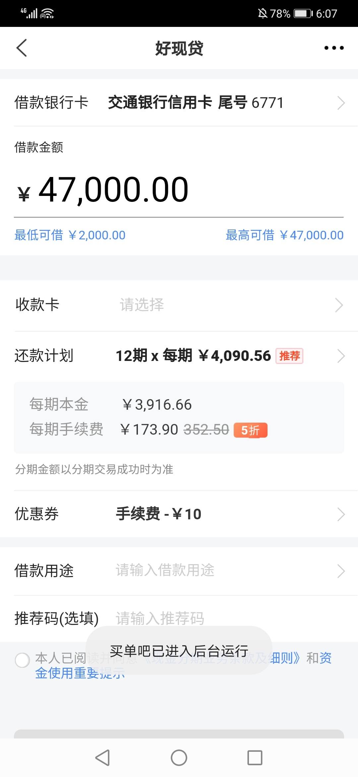Tap 最高可借 ¥47,000.00 link
358x777 pixels.
(x=284, y=235)
